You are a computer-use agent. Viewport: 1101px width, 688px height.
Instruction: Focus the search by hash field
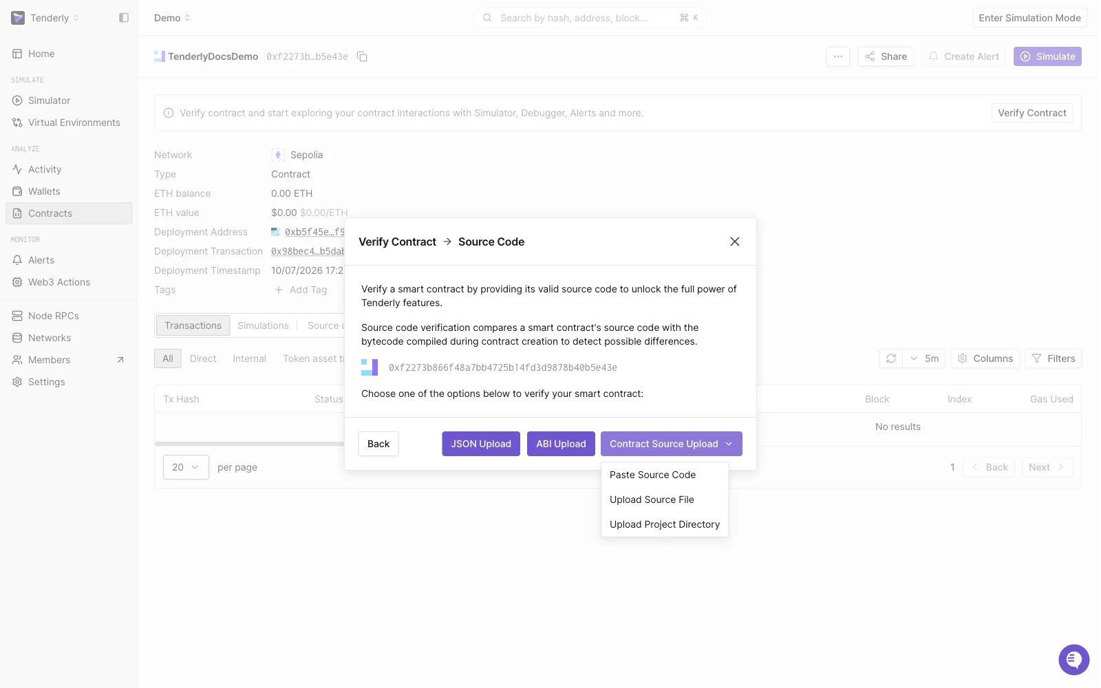click(590, 18)
